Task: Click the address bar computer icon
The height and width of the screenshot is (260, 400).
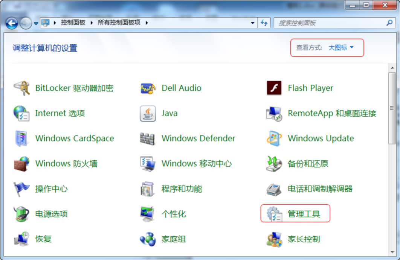Action: 46,23
